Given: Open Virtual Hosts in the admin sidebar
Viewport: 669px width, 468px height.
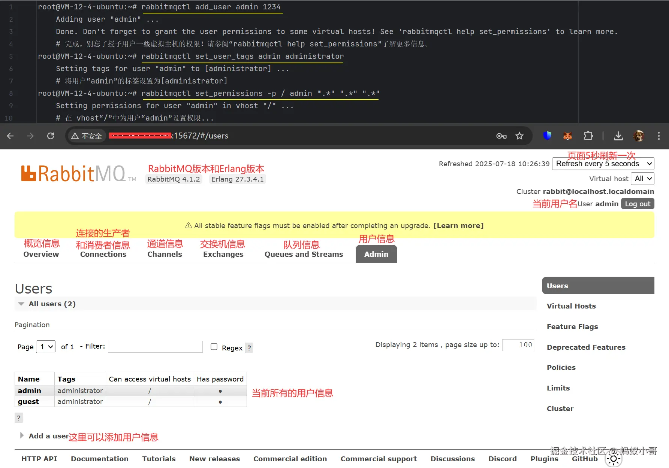Looking at the screenshot, I should coord(571,306).
